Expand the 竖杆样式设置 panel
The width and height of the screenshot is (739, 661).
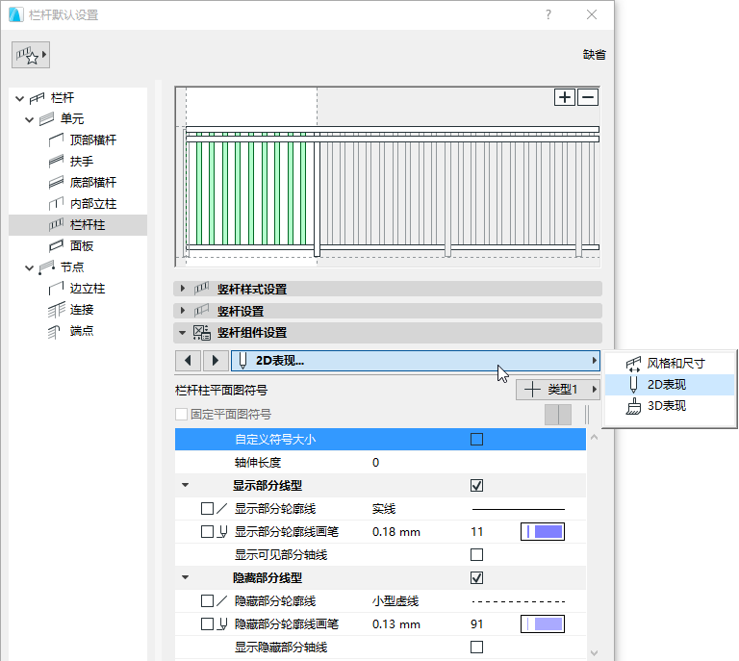pyautogui.click(x=183, y=289)
